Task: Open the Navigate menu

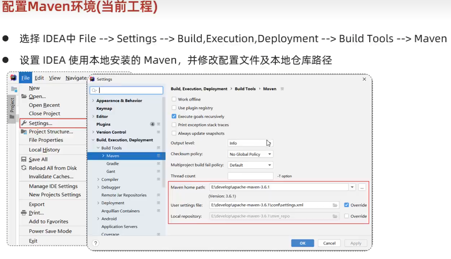Action: (x=76, y=78)
